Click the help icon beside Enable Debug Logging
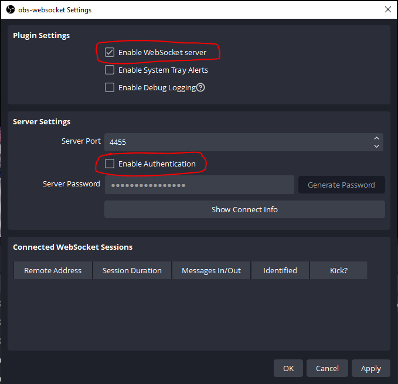The width and height of the screenshot is (398, 384). pyautogui.click(x=200, y=88)
